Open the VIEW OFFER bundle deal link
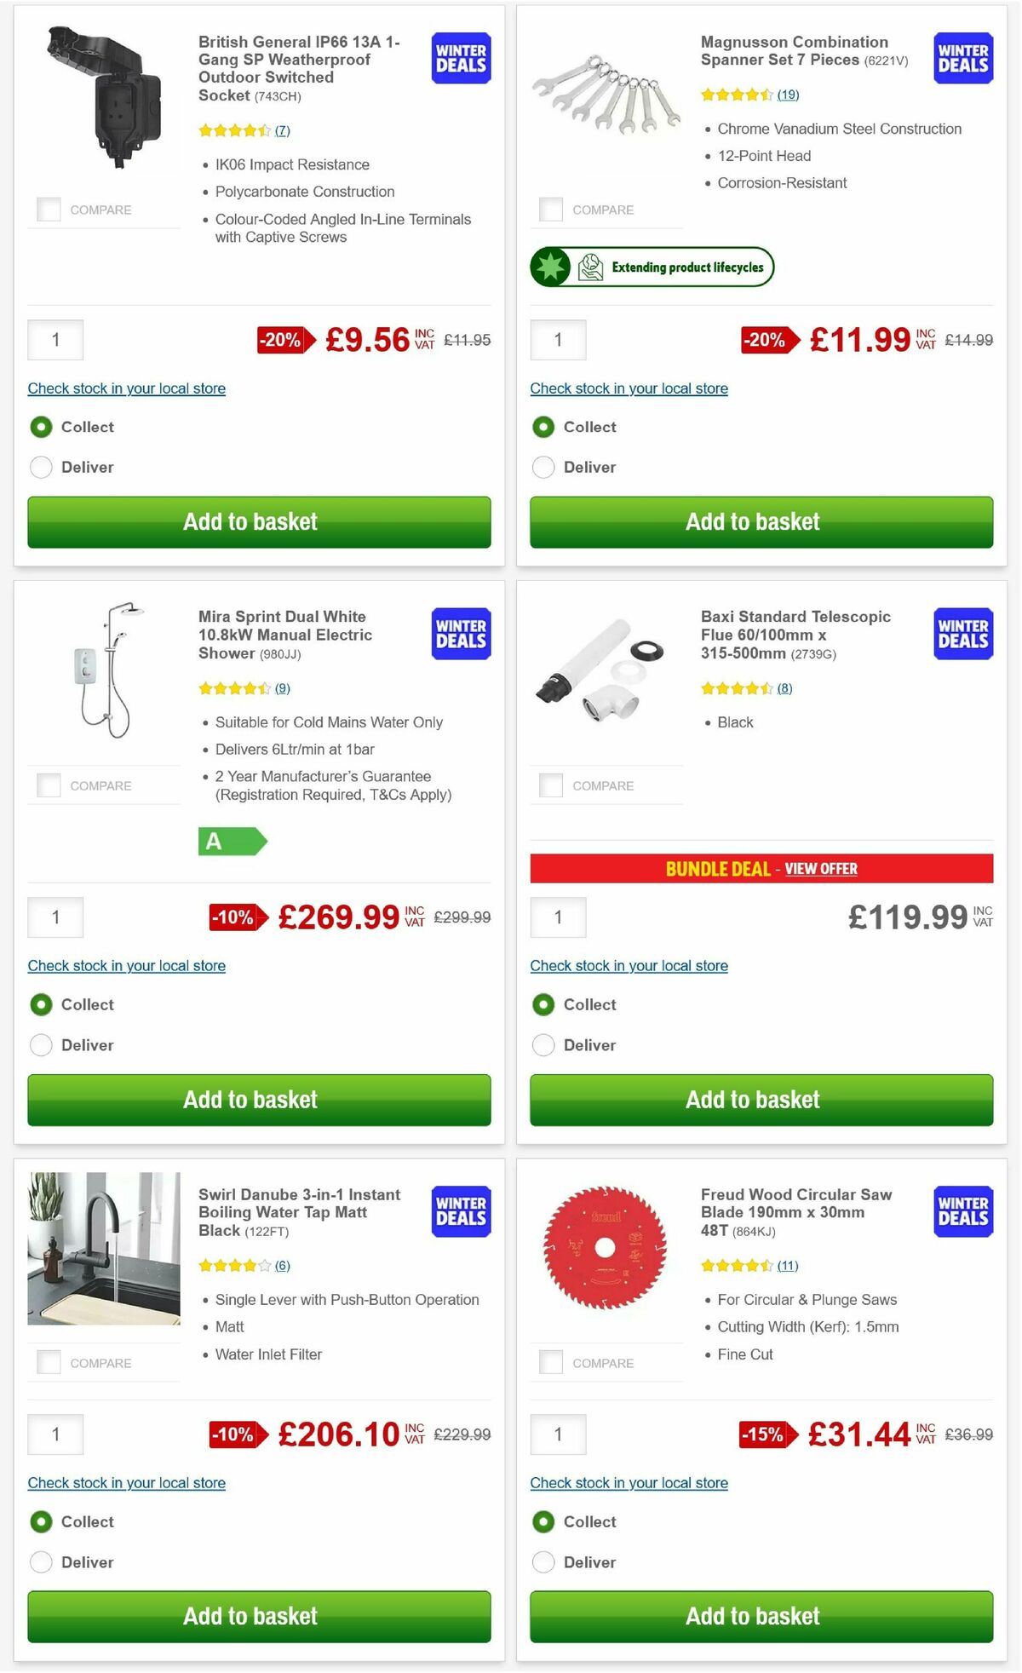Viewport: 1022px width, 1673px height. pyautogui.click(x=822, y=868)
